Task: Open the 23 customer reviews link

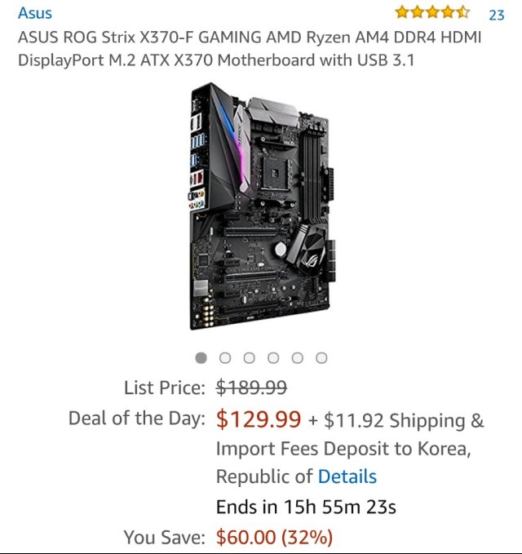Action: 496,15
